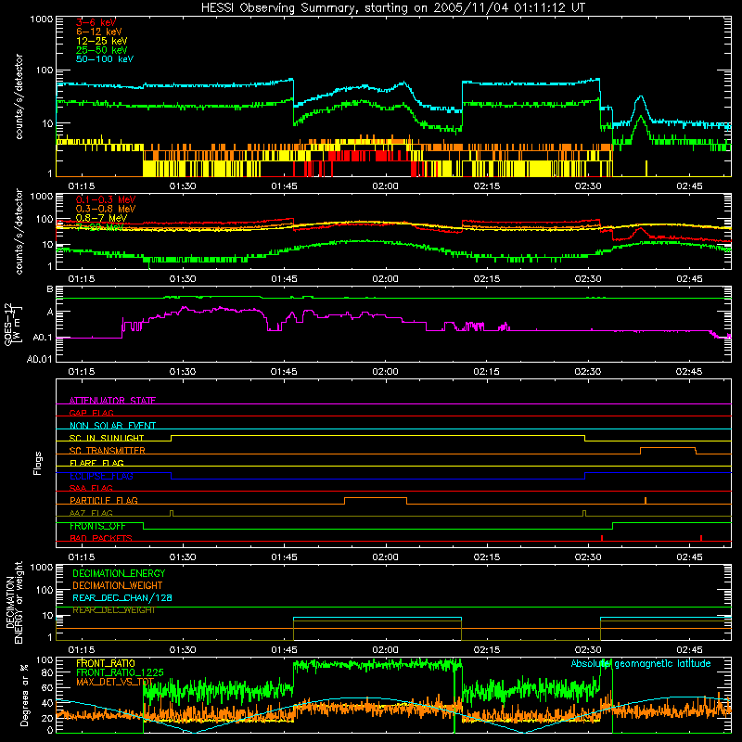Select the SAA_FLAG label
Image resolution: width=742 pixels, height=742 pixels.
click(x=91, y=488)
